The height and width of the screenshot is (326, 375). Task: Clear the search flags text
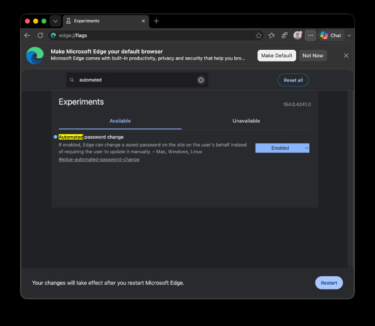[x=201, y=80]
